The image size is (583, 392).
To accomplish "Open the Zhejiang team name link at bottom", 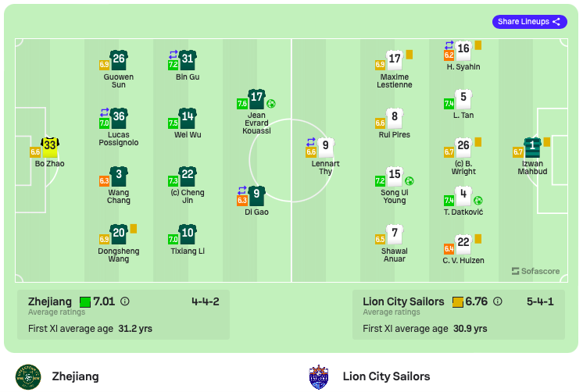I will [x=76, y=376].
